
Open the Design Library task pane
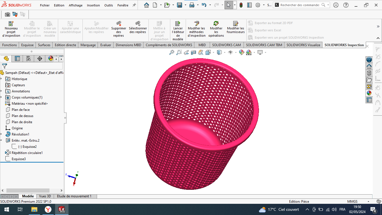click(x=369, y=73)
